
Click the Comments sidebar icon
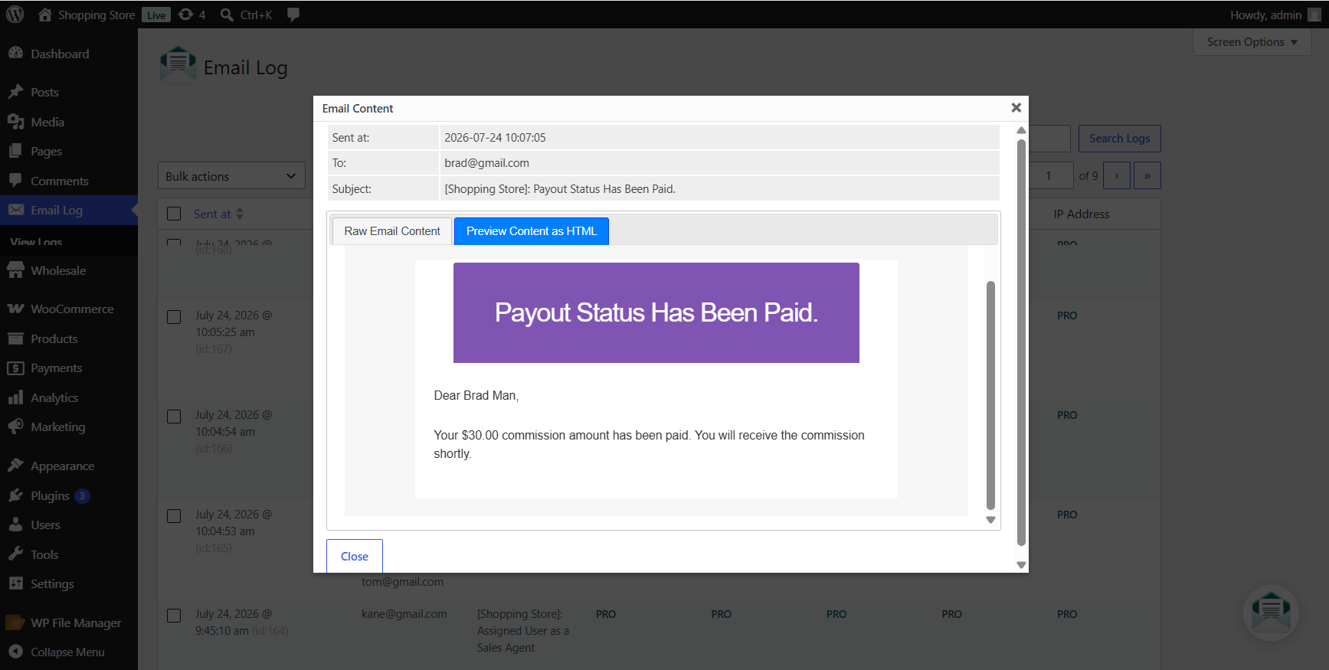15,181
